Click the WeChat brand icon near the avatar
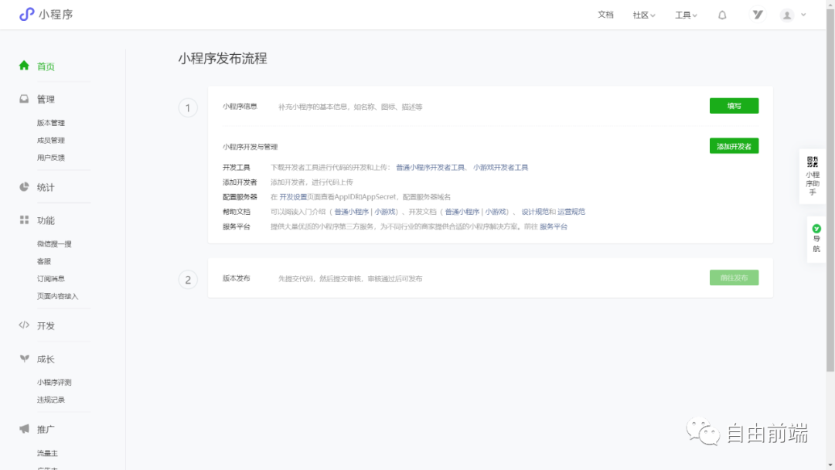The width and height of the screenshot is (835, 470). coord(758,14)
